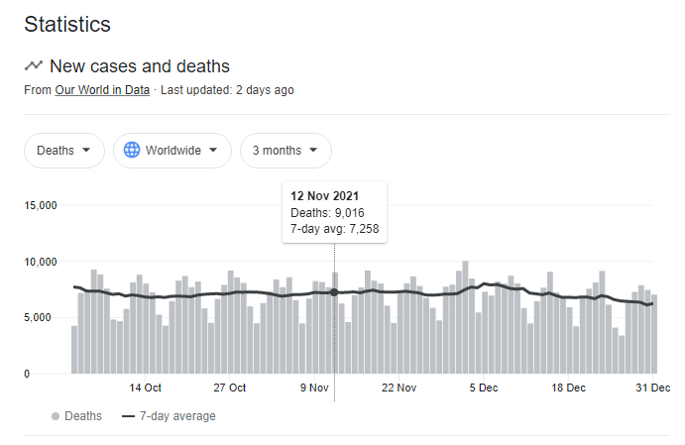Viewport: 685px width, 445px height.
Task: Click the 15,000 y-axis label
Action: tap(41, 206)
